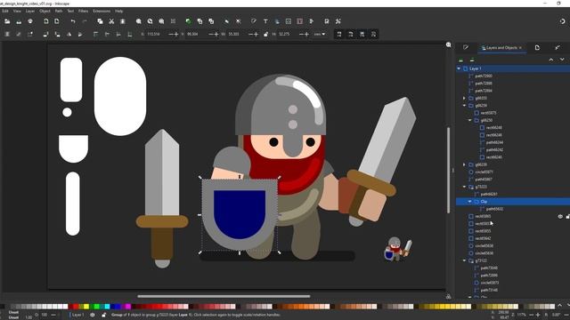Toggle current layer lock in status bar
Viewport: 570px width, 320px height.
(x=104, y=315)
